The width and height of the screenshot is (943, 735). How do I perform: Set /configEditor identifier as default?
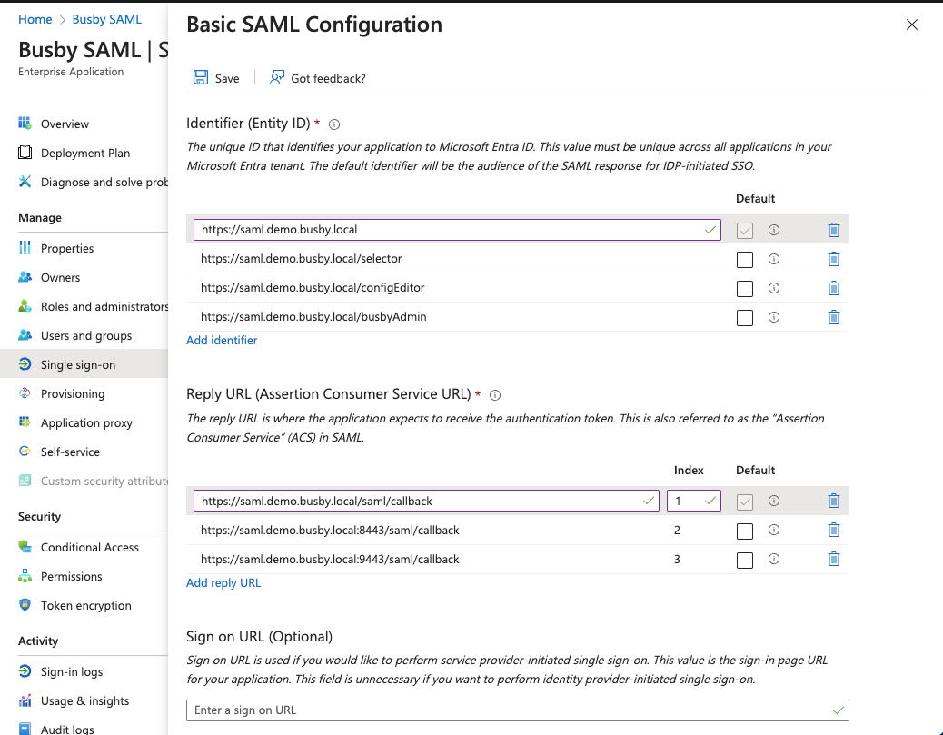pyautogui.click(x=745, y=289)
